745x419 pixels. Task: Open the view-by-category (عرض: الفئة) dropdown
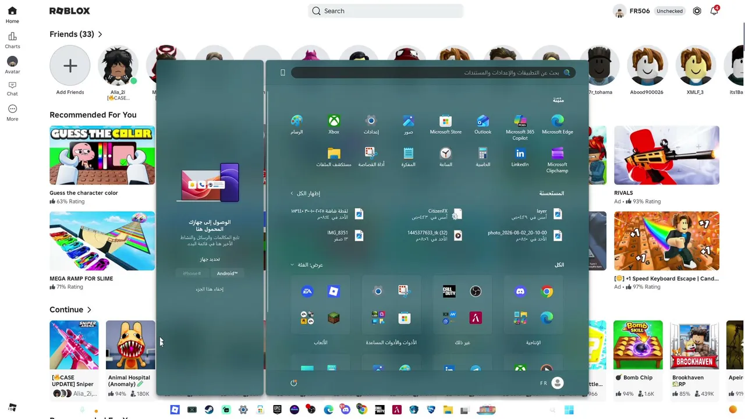(307, 265)
